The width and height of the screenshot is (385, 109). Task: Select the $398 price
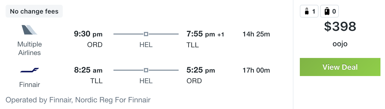(340, 27)
